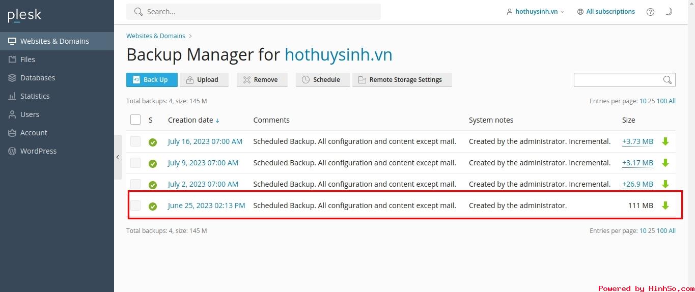Set bottom entries per page to 10
Image resolution: width=695 pixels, height=292 pixels.
[x=643, y=231]
